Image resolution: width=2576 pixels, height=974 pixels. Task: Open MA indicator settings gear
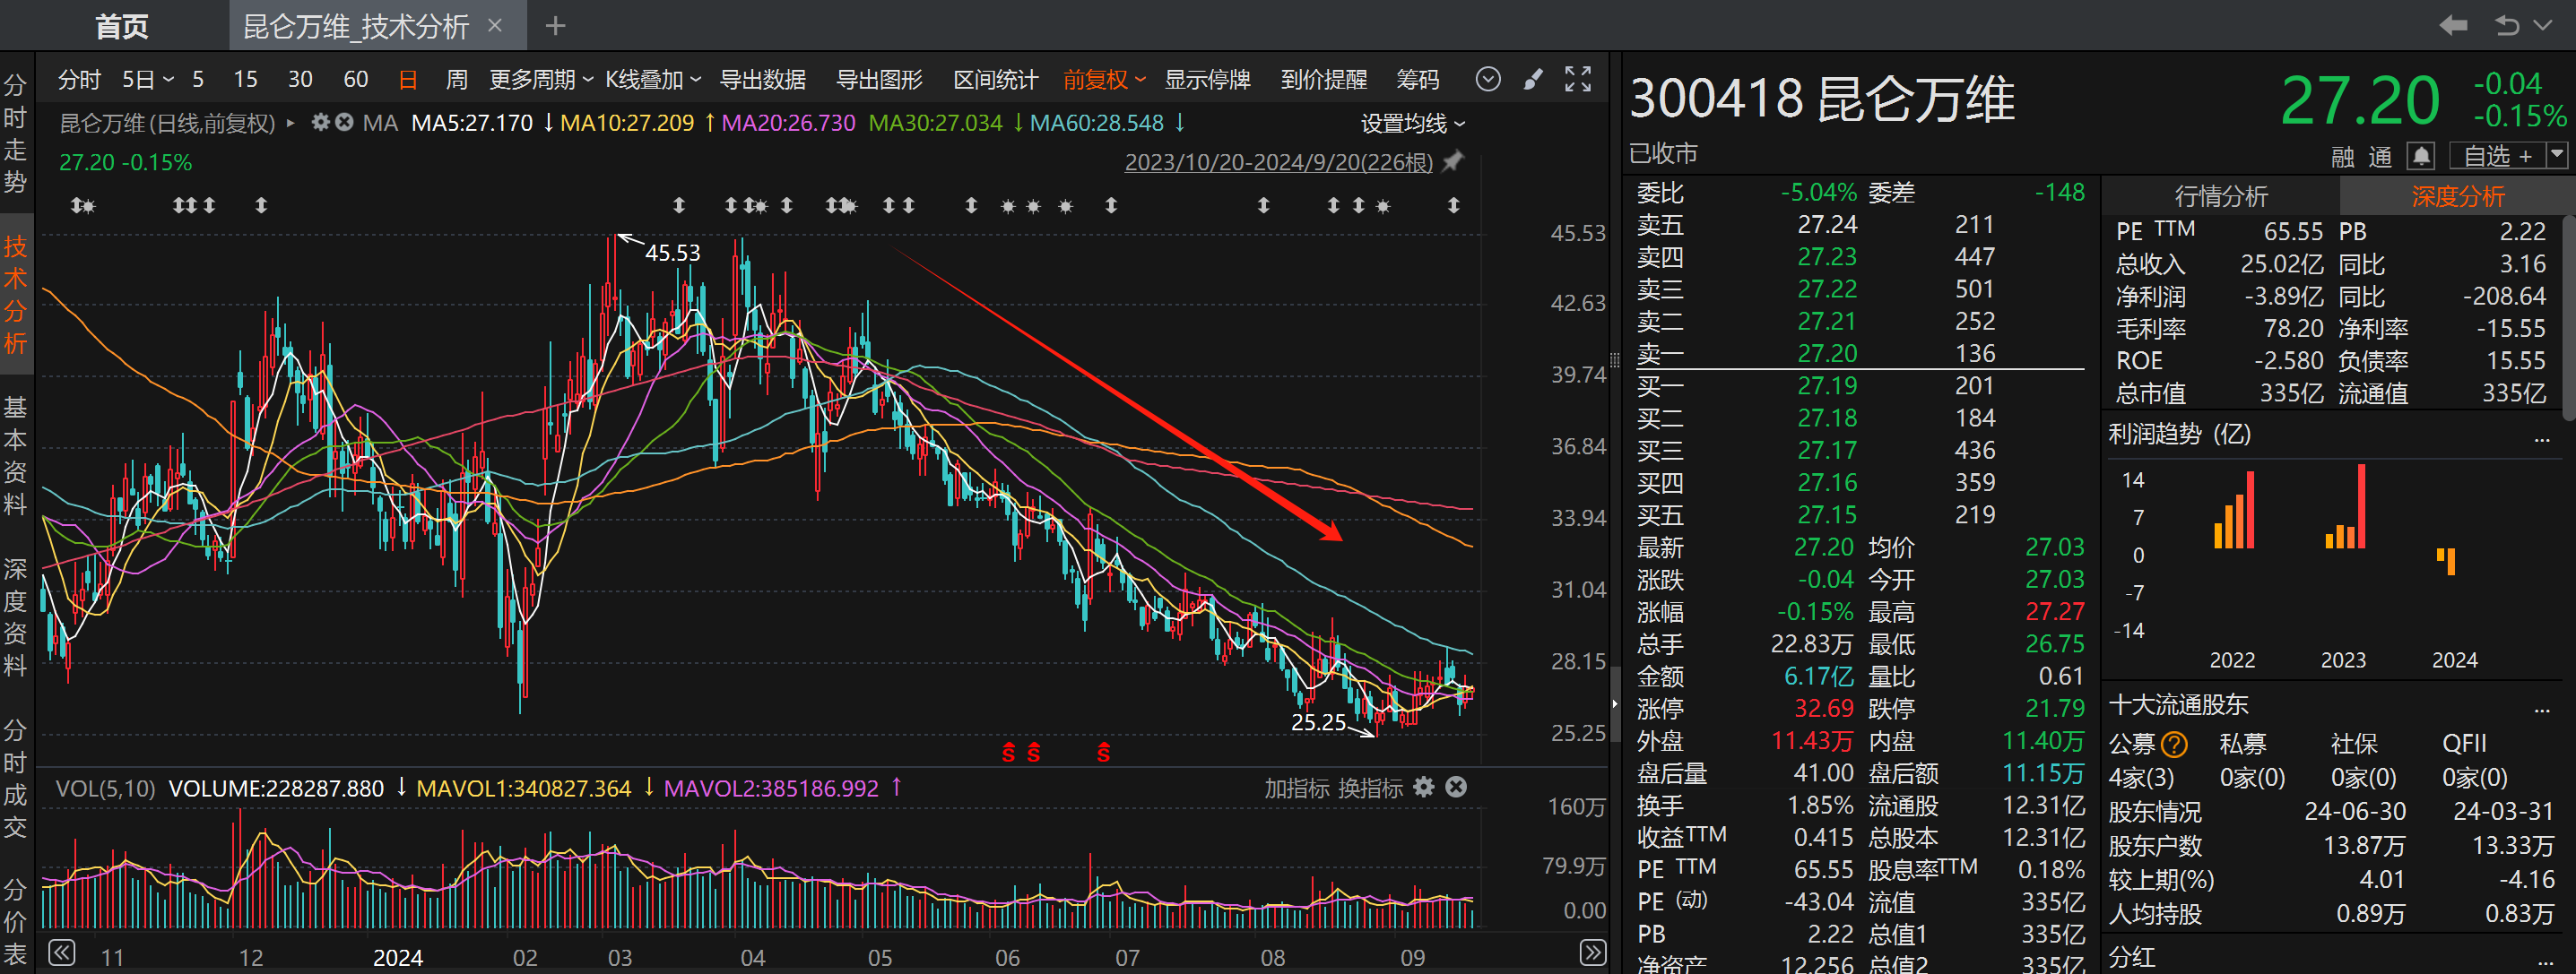(x=320, y=123)
